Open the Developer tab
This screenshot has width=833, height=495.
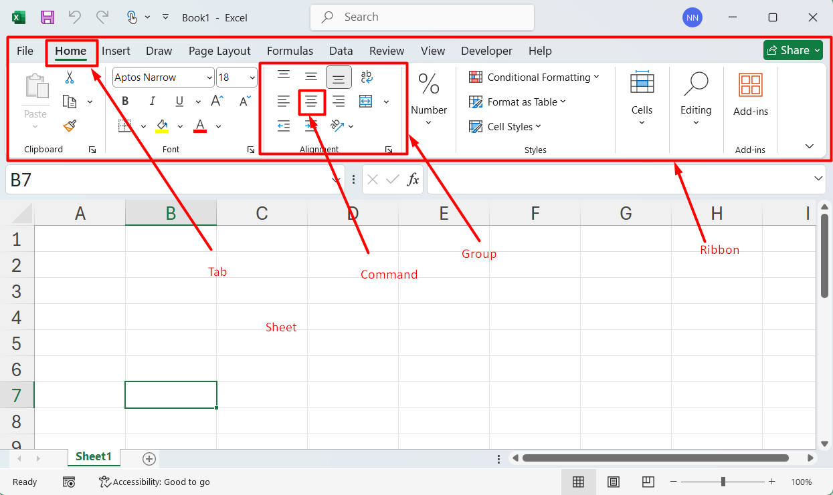486,51
